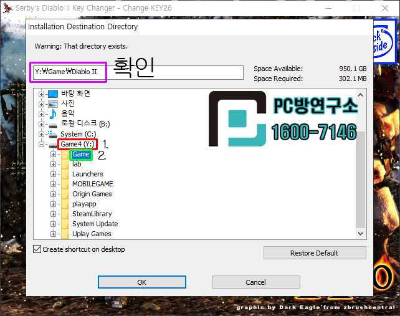This screenshot has width=400, height=316.
Task: Click the pictures (사진) folder icon
Action: pyautogui.click(x=53, y=104)
